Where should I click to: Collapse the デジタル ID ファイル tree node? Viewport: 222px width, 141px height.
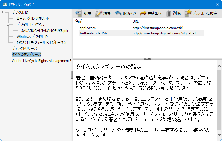8,24
